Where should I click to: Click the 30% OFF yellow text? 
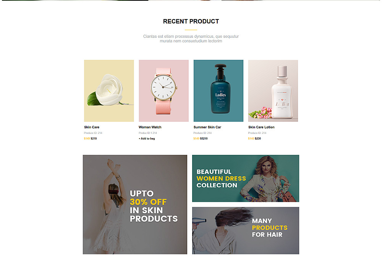click(x=148, y=202)
